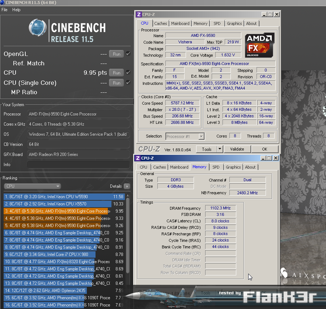Click the Multiplier value x 28.0
Viewport: 326px width, 309px height.
click(x=182, y=109)
